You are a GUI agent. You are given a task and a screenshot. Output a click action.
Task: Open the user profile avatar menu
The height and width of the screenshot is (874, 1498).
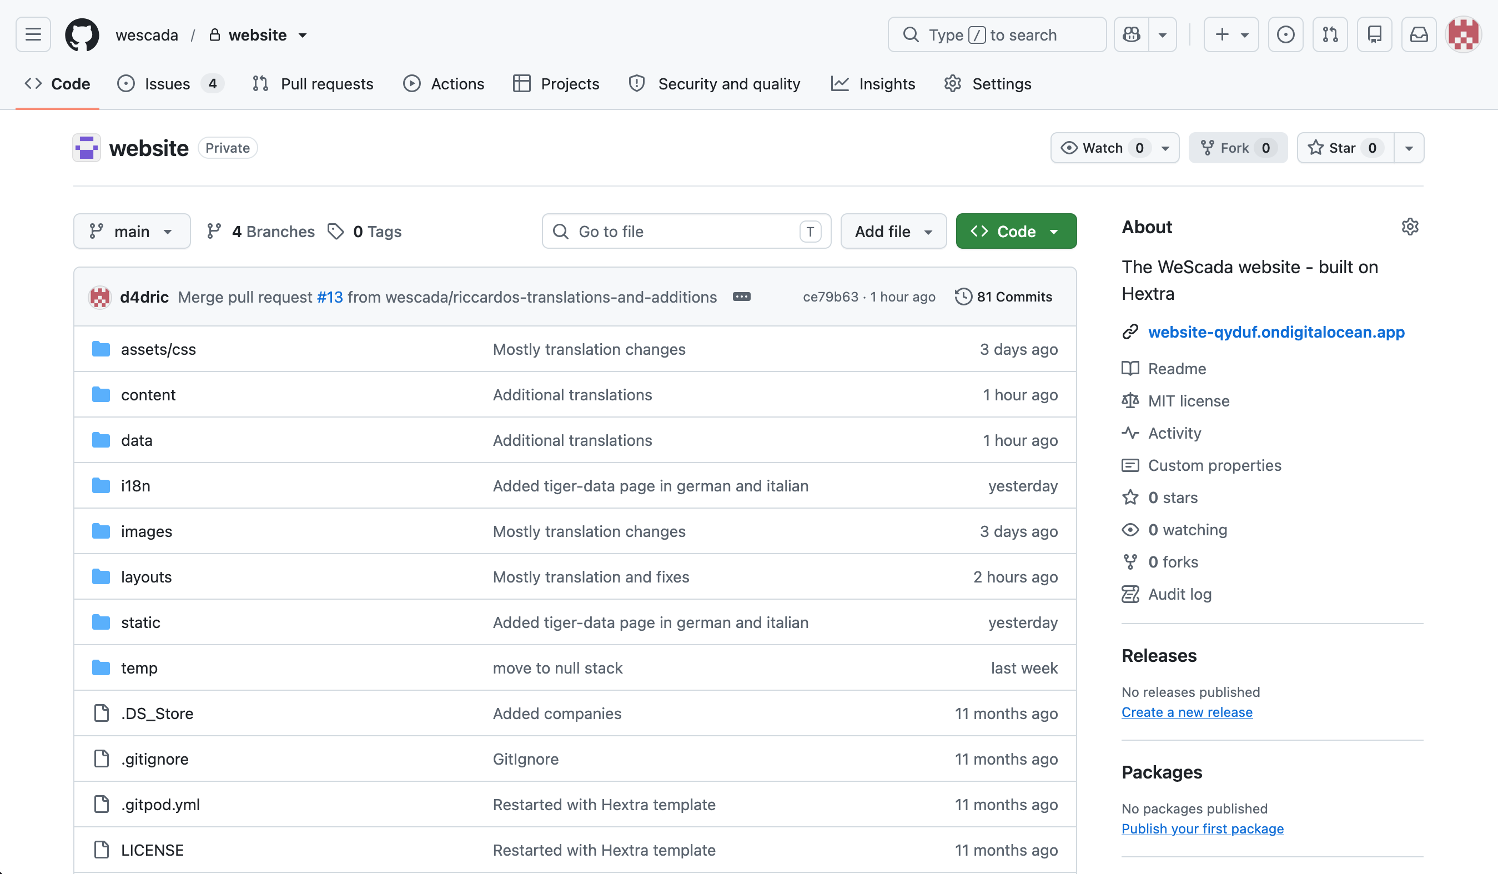pyautogui.click(x=1464, y=34)
